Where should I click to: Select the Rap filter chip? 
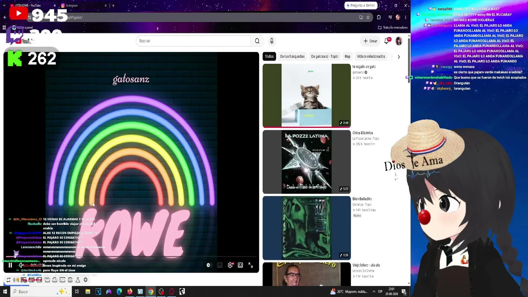pos(348,57)
